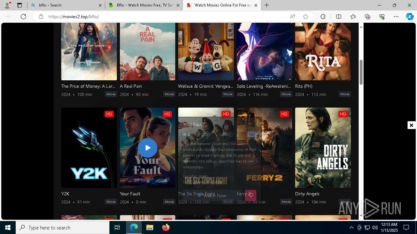The width and height of the screenshot is (417, 234).
Task: Show hidden system tray icons
Action: pos(351,227)
